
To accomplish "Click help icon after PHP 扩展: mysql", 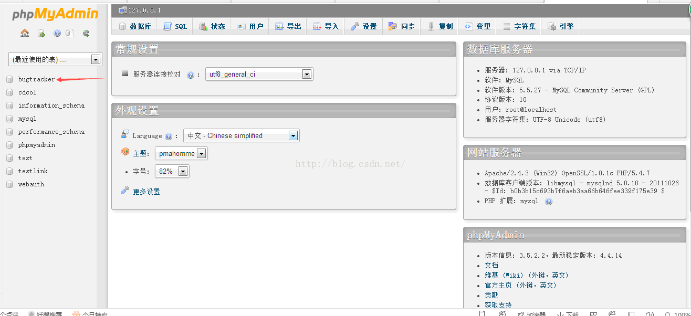I will 549,201.
